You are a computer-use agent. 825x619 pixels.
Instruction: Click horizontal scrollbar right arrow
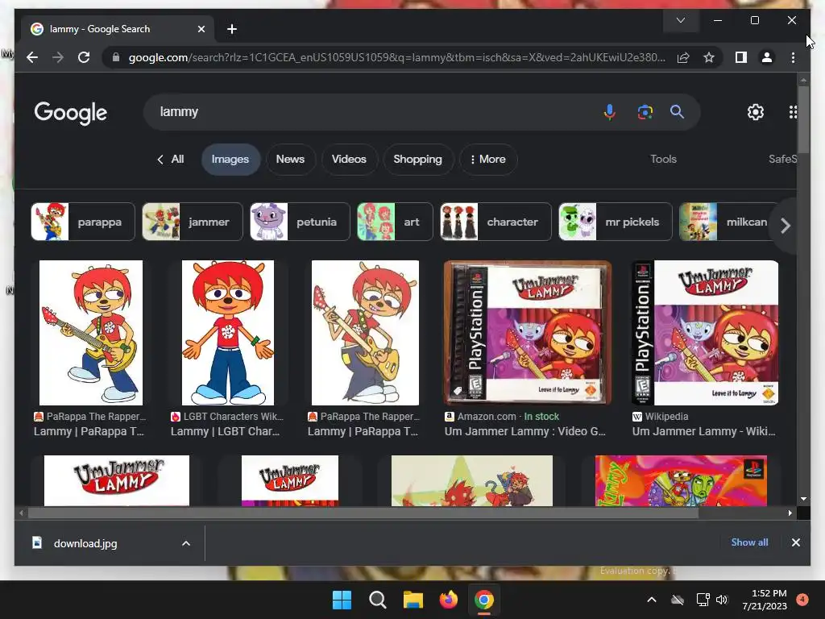point(790,513)
